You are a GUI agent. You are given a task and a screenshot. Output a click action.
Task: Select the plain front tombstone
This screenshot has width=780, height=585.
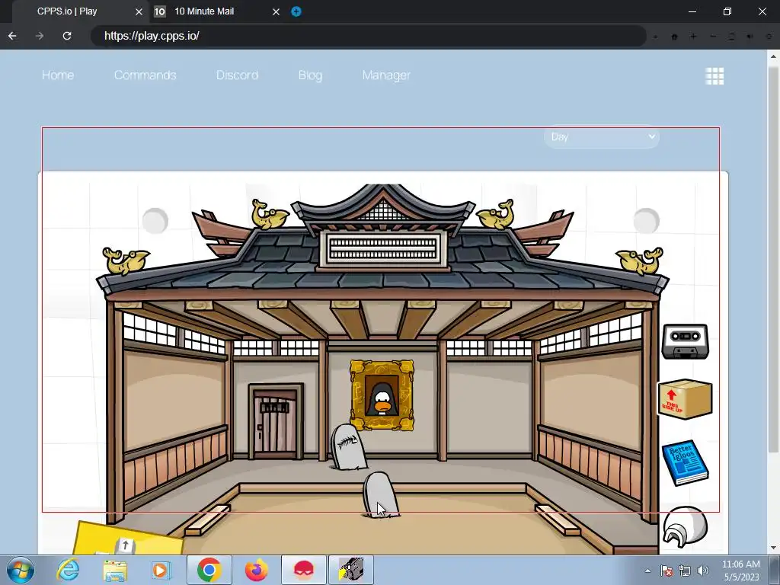381,495
